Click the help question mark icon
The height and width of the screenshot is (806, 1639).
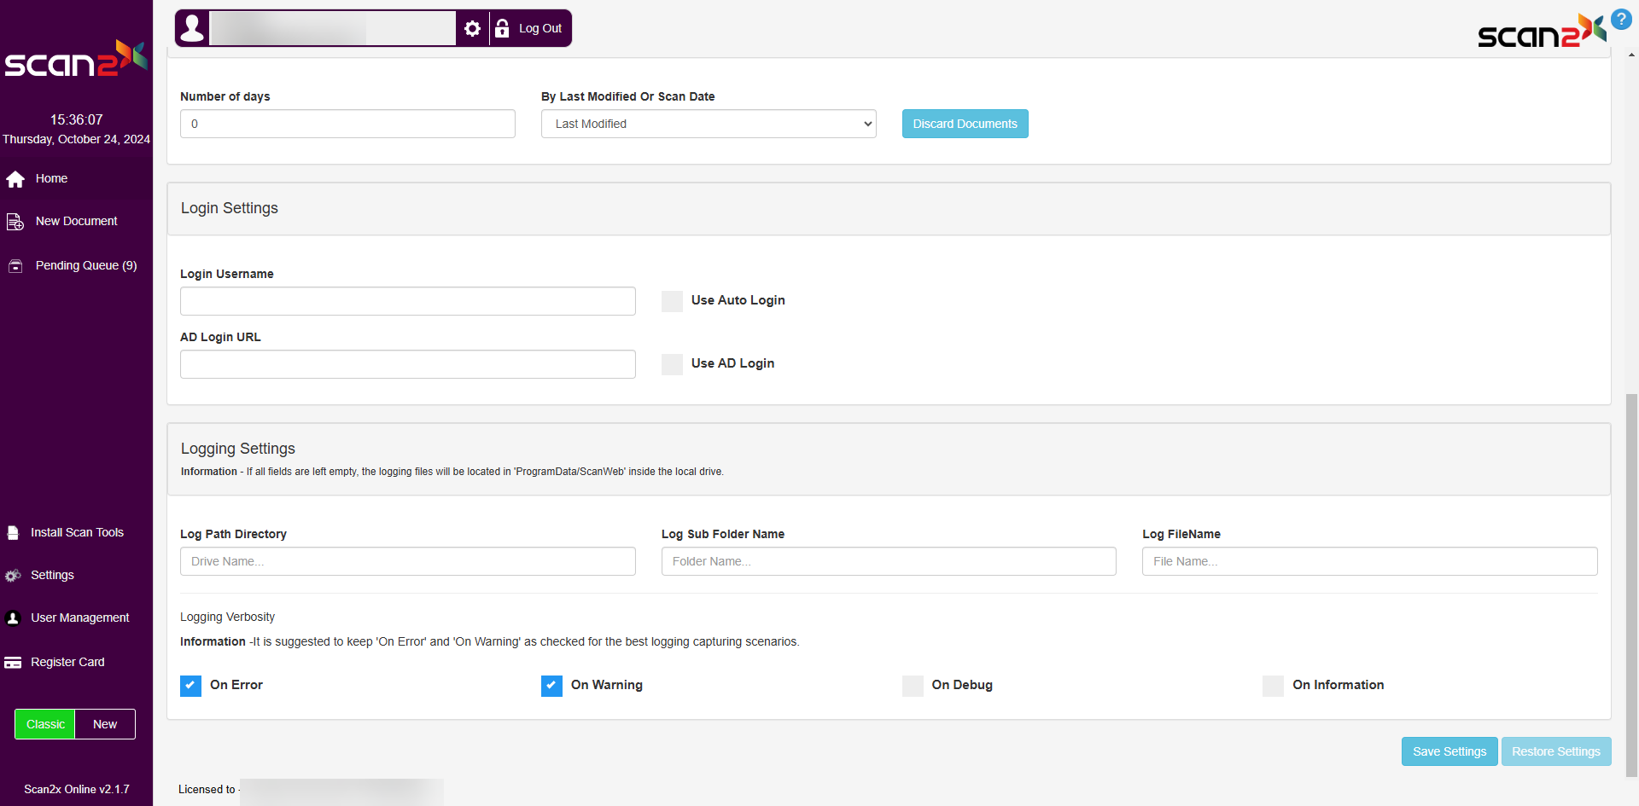[x=1621, y=20]
